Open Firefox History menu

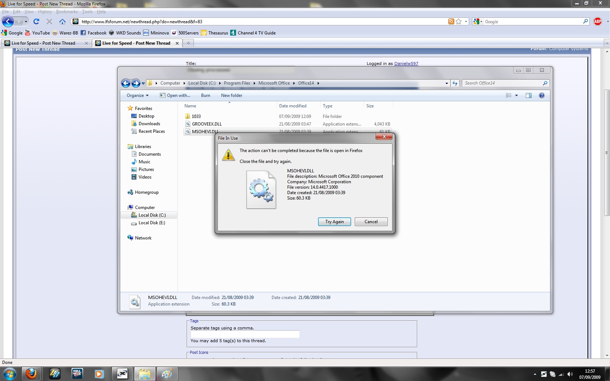pos(45,12)
